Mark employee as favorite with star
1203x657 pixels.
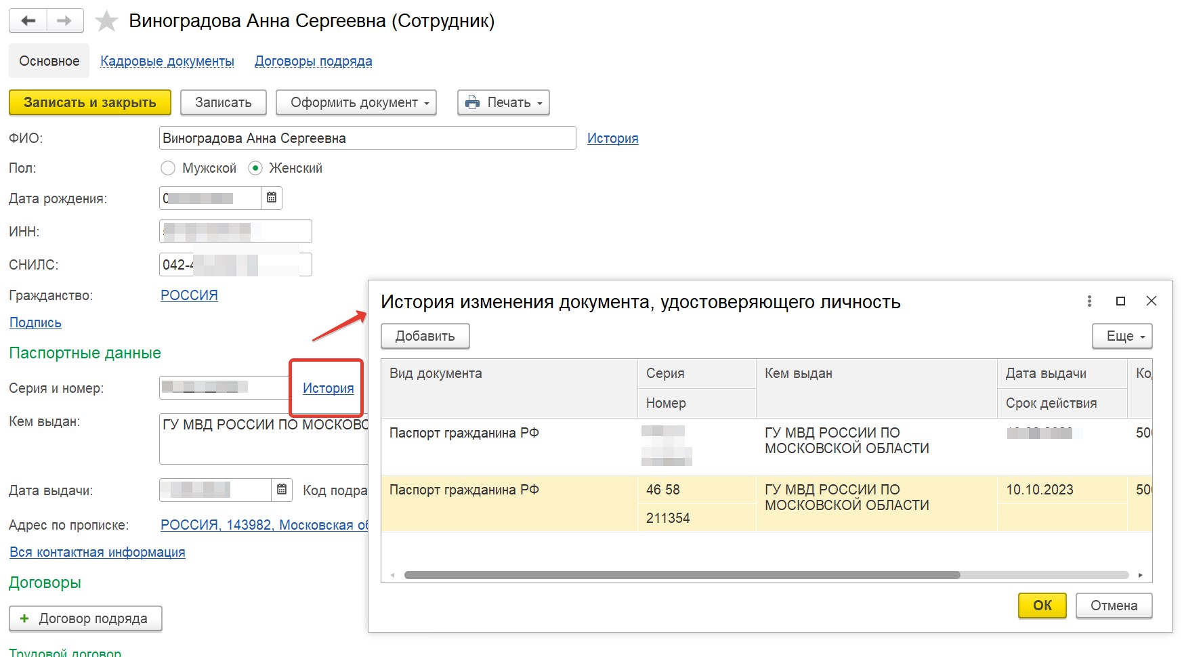[106, 22]
